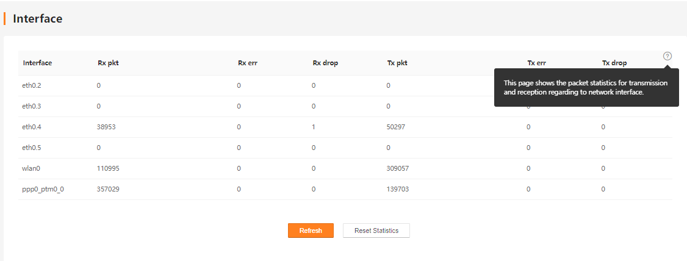Image resolution: width=687 pixels, height=261 pixels.
Task: Select the eth0.2 interface row
Action: pyautogui.click(x=345, y=85)
